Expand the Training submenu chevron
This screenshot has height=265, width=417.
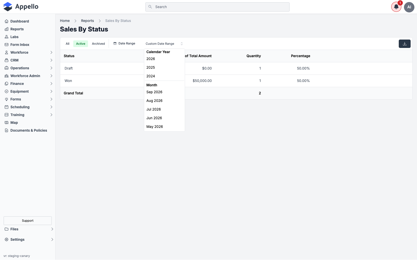tap(51, 115)
